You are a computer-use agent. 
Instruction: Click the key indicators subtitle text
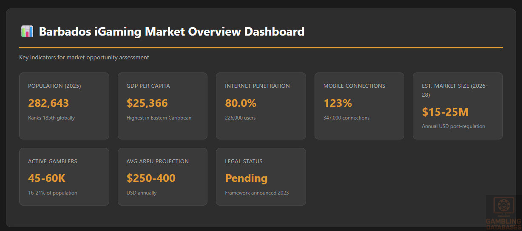(x=84, y=57)
